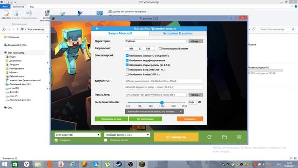
Task: Uncheck Отображать модифицированные
Action: (127, 60)
